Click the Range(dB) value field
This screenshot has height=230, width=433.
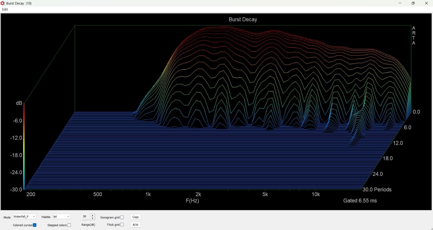[86, 217]
